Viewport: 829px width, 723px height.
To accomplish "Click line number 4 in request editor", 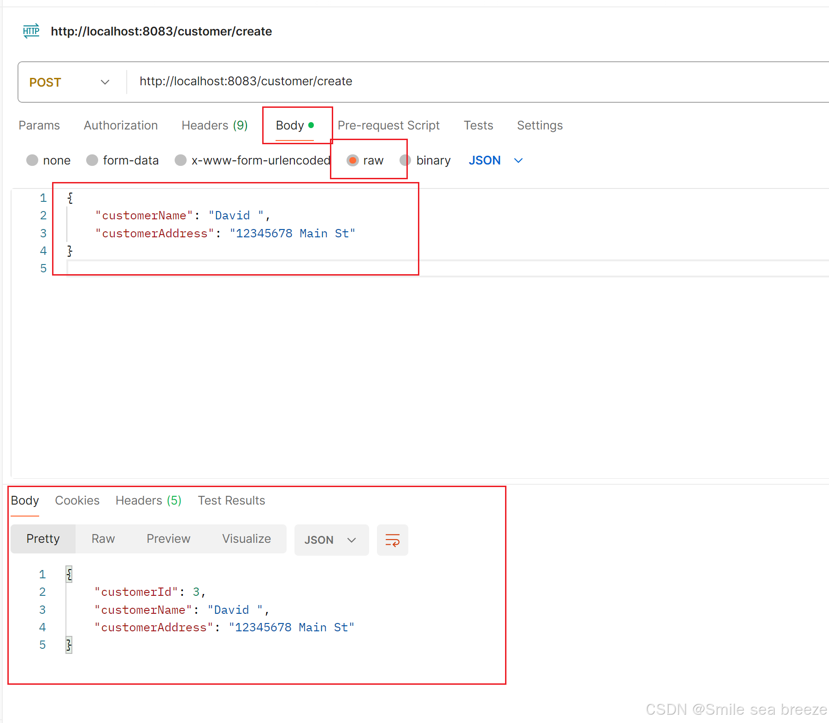I will [43, 251].
